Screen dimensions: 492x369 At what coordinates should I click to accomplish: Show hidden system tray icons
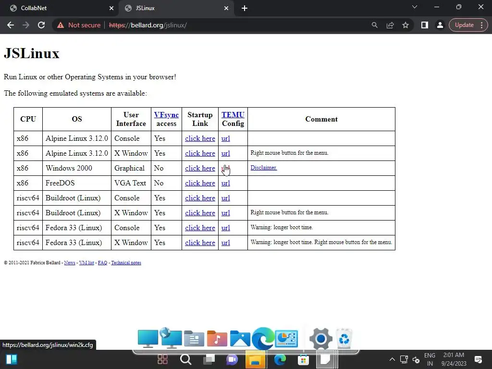click(392, 359)
